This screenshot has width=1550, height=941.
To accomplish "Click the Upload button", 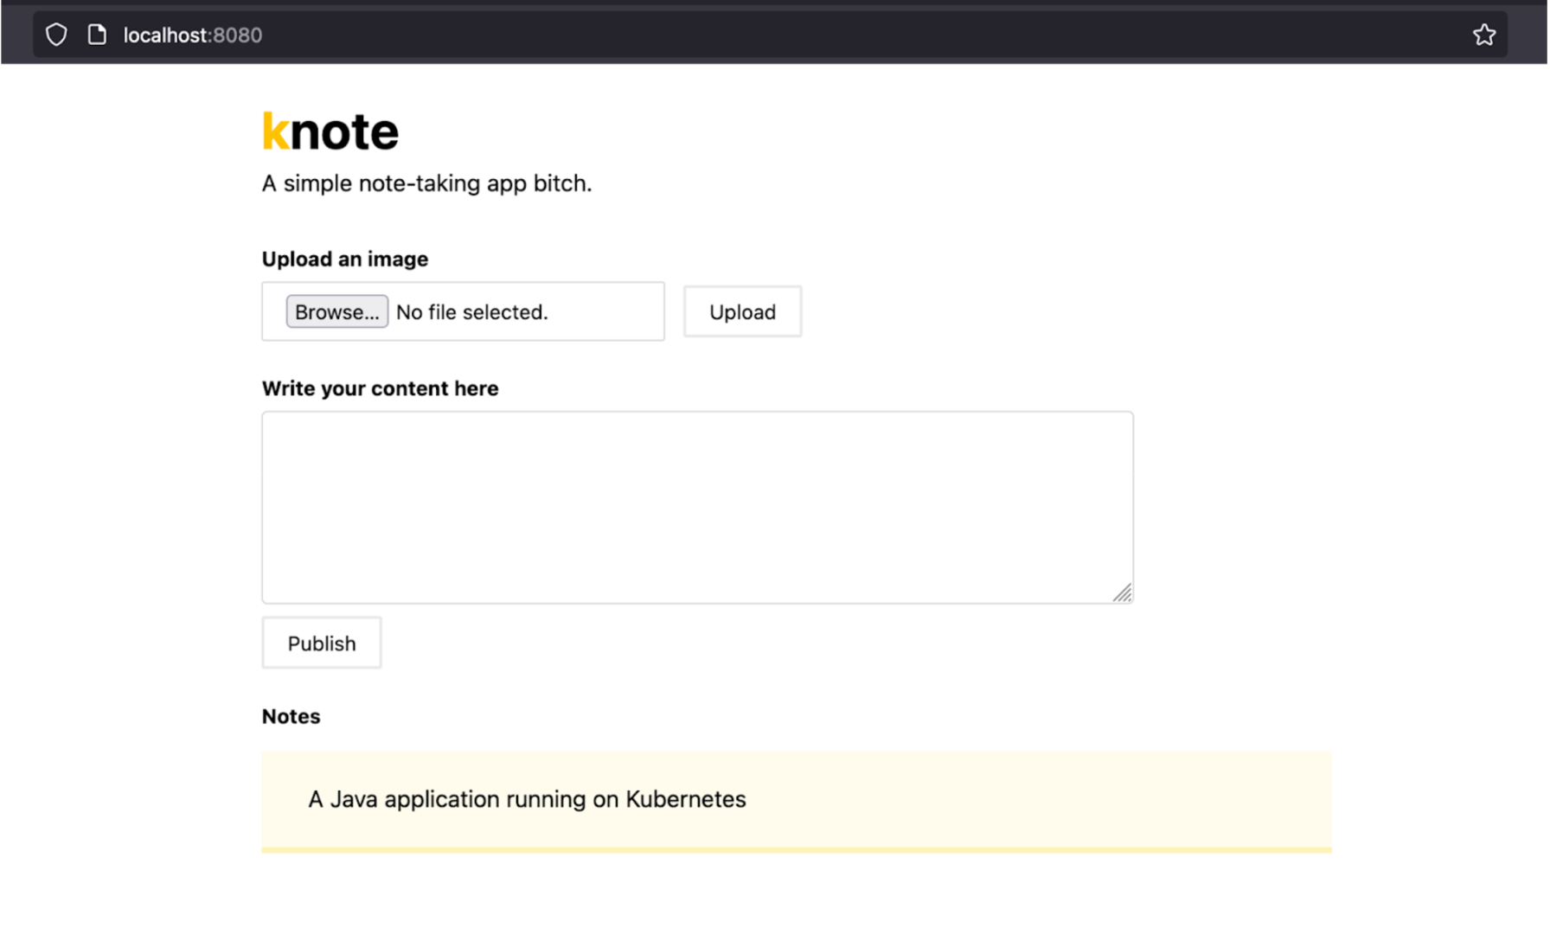I will click(742, 311).
